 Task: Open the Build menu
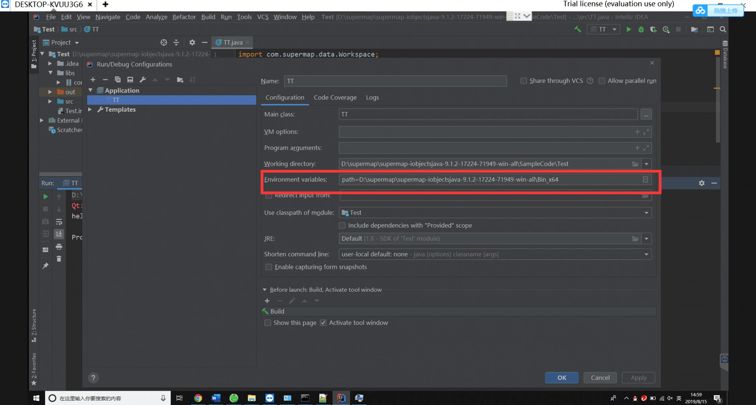click(x=208, y=17)
